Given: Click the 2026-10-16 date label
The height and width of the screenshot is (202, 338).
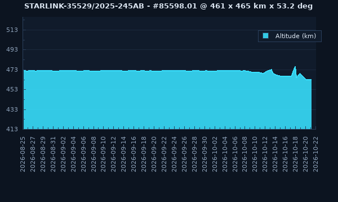Looking at the screenshot, I should (x=286, y=154).
